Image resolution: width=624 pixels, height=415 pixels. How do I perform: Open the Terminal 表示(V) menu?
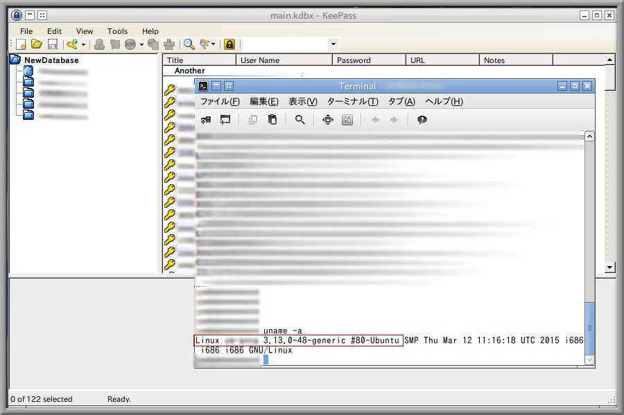click(x=303, y=102)
